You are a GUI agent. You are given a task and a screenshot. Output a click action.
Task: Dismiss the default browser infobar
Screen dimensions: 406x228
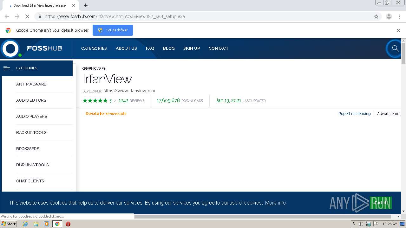pos(398,30)
